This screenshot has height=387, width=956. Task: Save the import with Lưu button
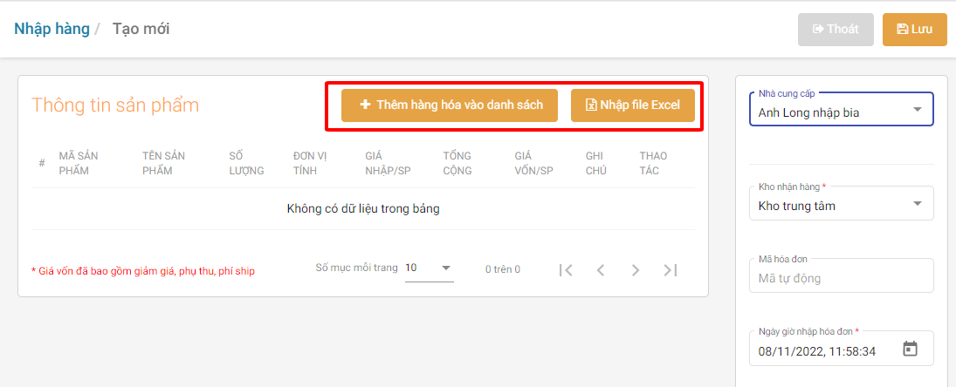[x=914, y=30]
